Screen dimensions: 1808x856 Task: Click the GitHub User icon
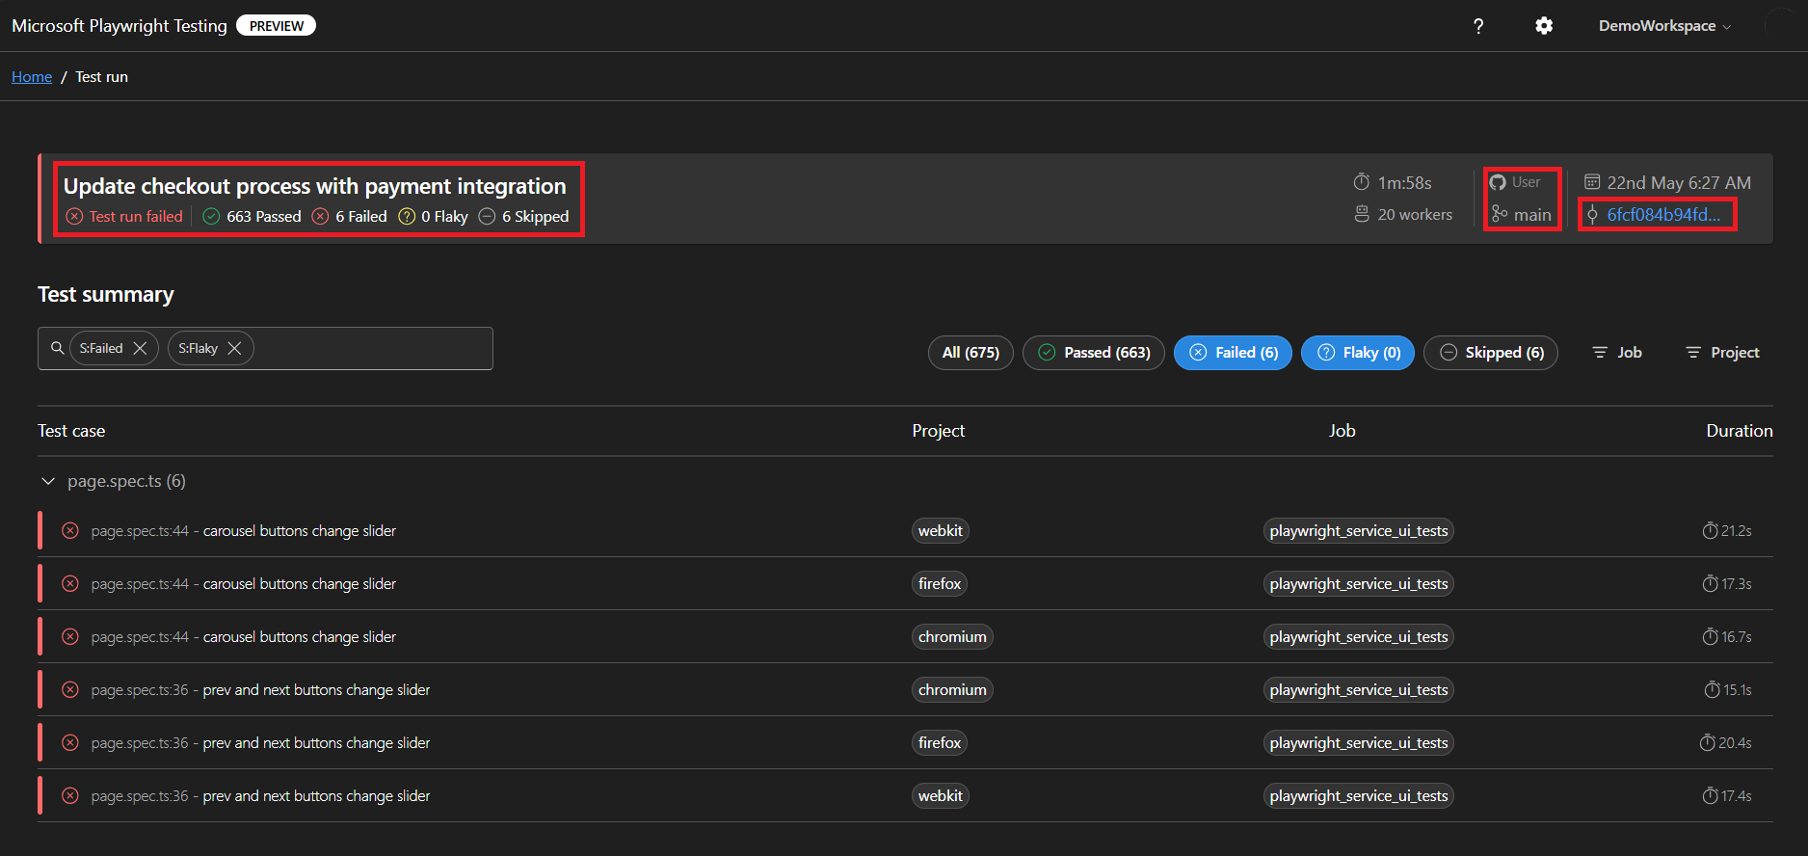1498,182
